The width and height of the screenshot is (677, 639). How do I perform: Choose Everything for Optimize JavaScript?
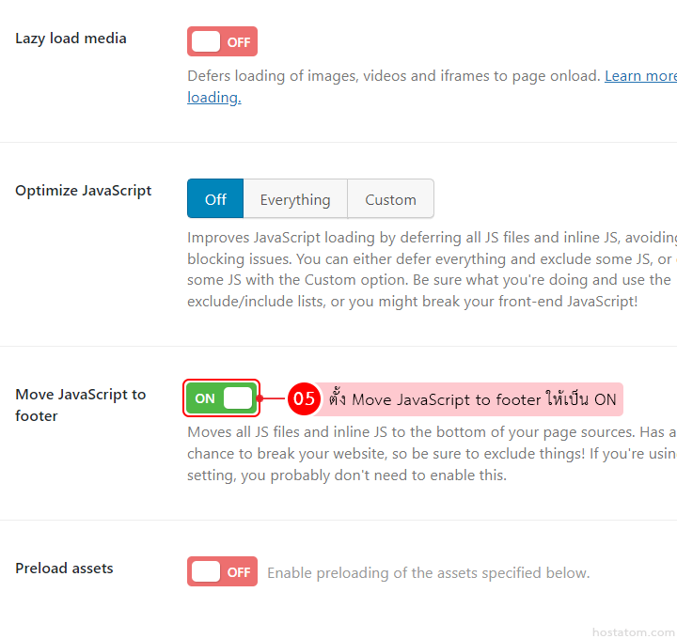tap(295, 199)
